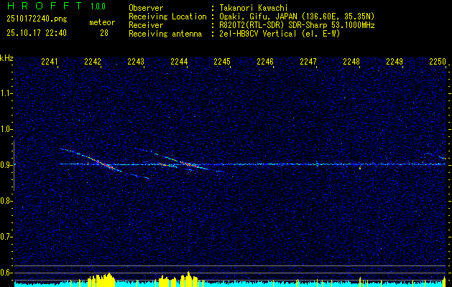
Task: Click the R820T2(RTL-SDR) SDR-Sharp 53.1000MHz text
Action: tap(297, 25)
